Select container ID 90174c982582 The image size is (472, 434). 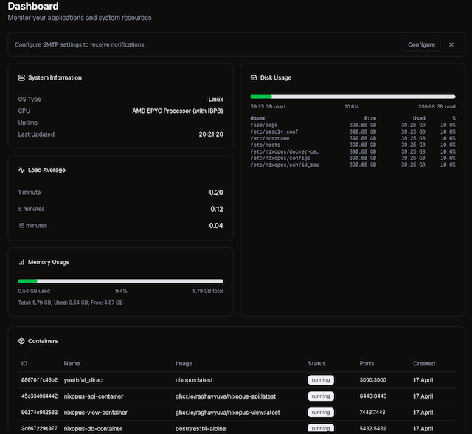pyautogui.click(x=39, y=413)
